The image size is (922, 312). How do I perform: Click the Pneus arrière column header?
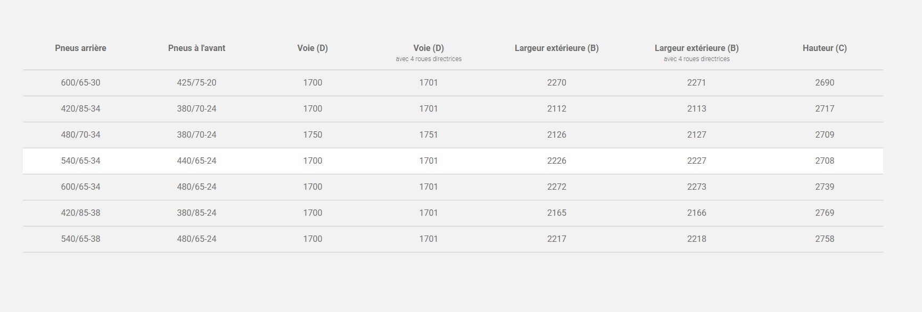(80, 48)
